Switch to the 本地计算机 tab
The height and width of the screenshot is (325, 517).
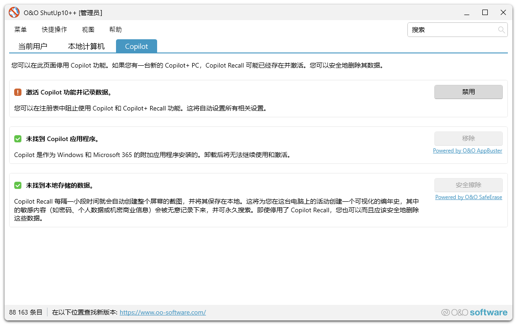point(86,46)
